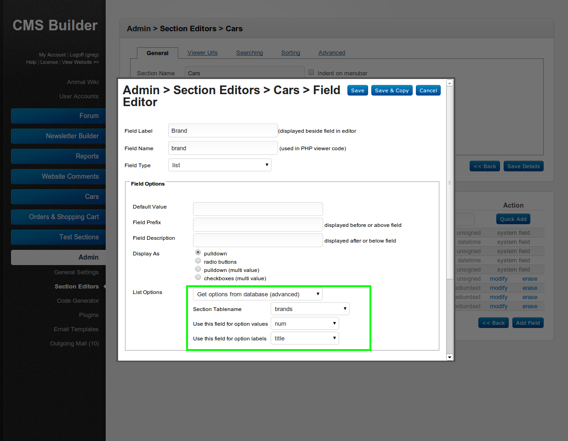Toggle Indent on menubar checkbox

point(311,73)
